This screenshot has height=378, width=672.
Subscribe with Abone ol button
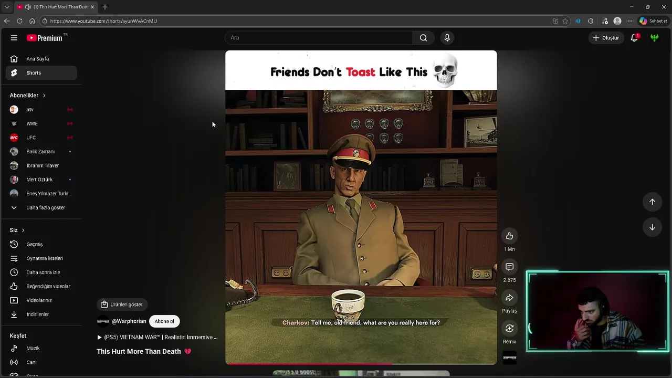pos(164,321)
